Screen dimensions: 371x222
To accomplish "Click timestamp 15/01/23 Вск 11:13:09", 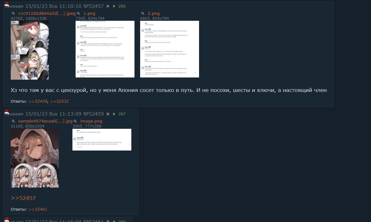I will point(53,114).
